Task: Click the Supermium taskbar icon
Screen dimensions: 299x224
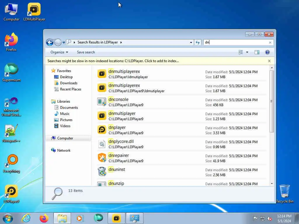Action: pos(98,218)
